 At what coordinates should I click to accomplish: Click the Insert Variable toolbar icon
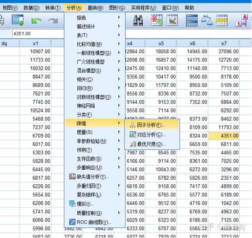tap(172, 20)
